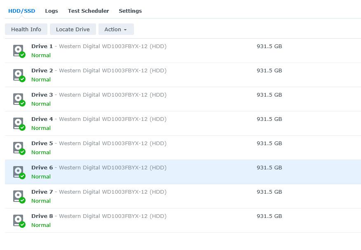Click the Drive 3 disk icon
The image size is (361, 250).
(x=18, y=99)
